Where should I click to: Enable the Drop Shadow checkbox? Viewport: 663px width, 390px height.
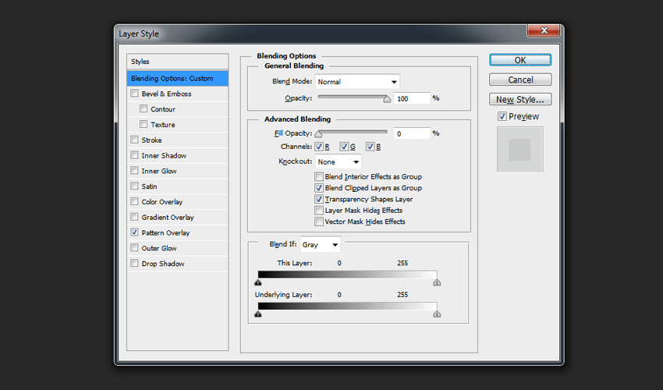tap(135, 264)
